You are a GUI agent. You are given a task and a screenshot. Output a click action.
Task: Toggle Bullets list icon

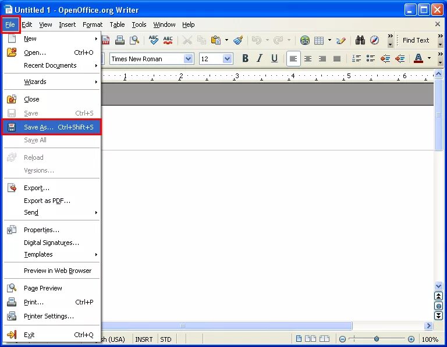tap(371, 59)
